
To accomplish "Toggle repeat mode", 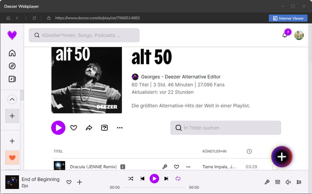I will point(178,179).
